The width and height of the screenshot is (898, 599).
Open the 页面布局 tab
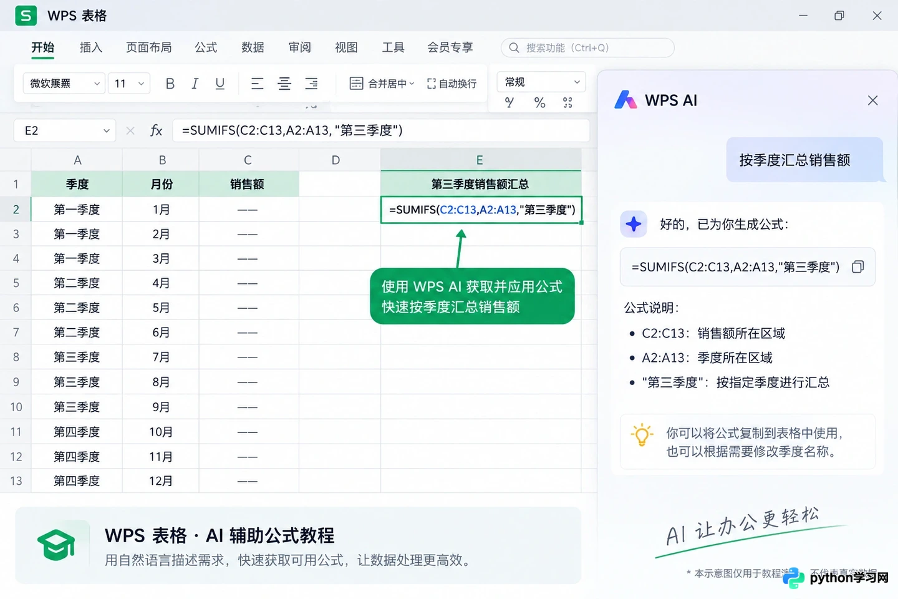click(148, 47)
